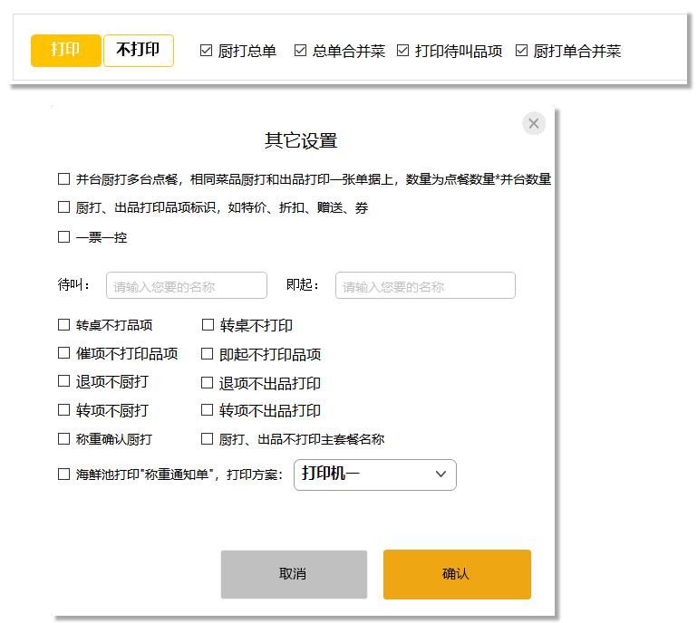
Task: Tick the 退项不厨打 checkbox
Action: [64, 381]
